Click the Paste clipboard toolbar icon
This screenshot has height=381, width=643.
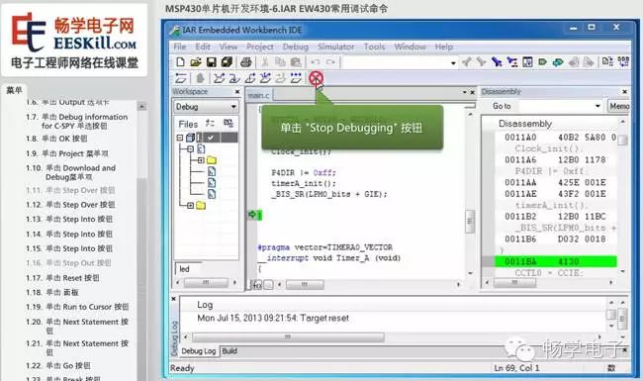tap(296, 62)
